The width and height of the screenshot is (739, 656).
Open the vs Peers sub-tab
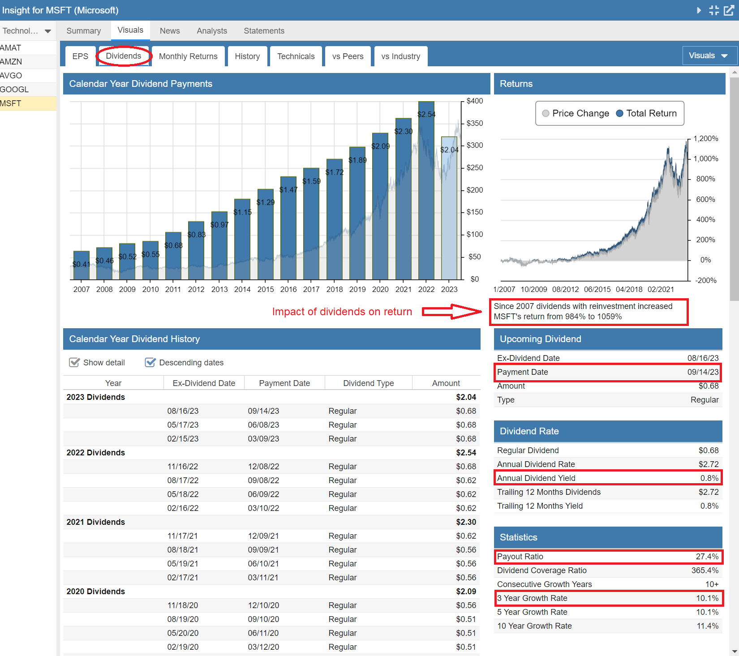click(x=348, y=56)
